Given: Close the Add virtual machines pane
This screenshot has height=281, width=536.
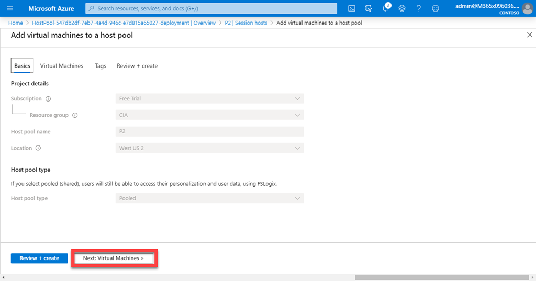Looking at the screenshot, I should point(529,35).
